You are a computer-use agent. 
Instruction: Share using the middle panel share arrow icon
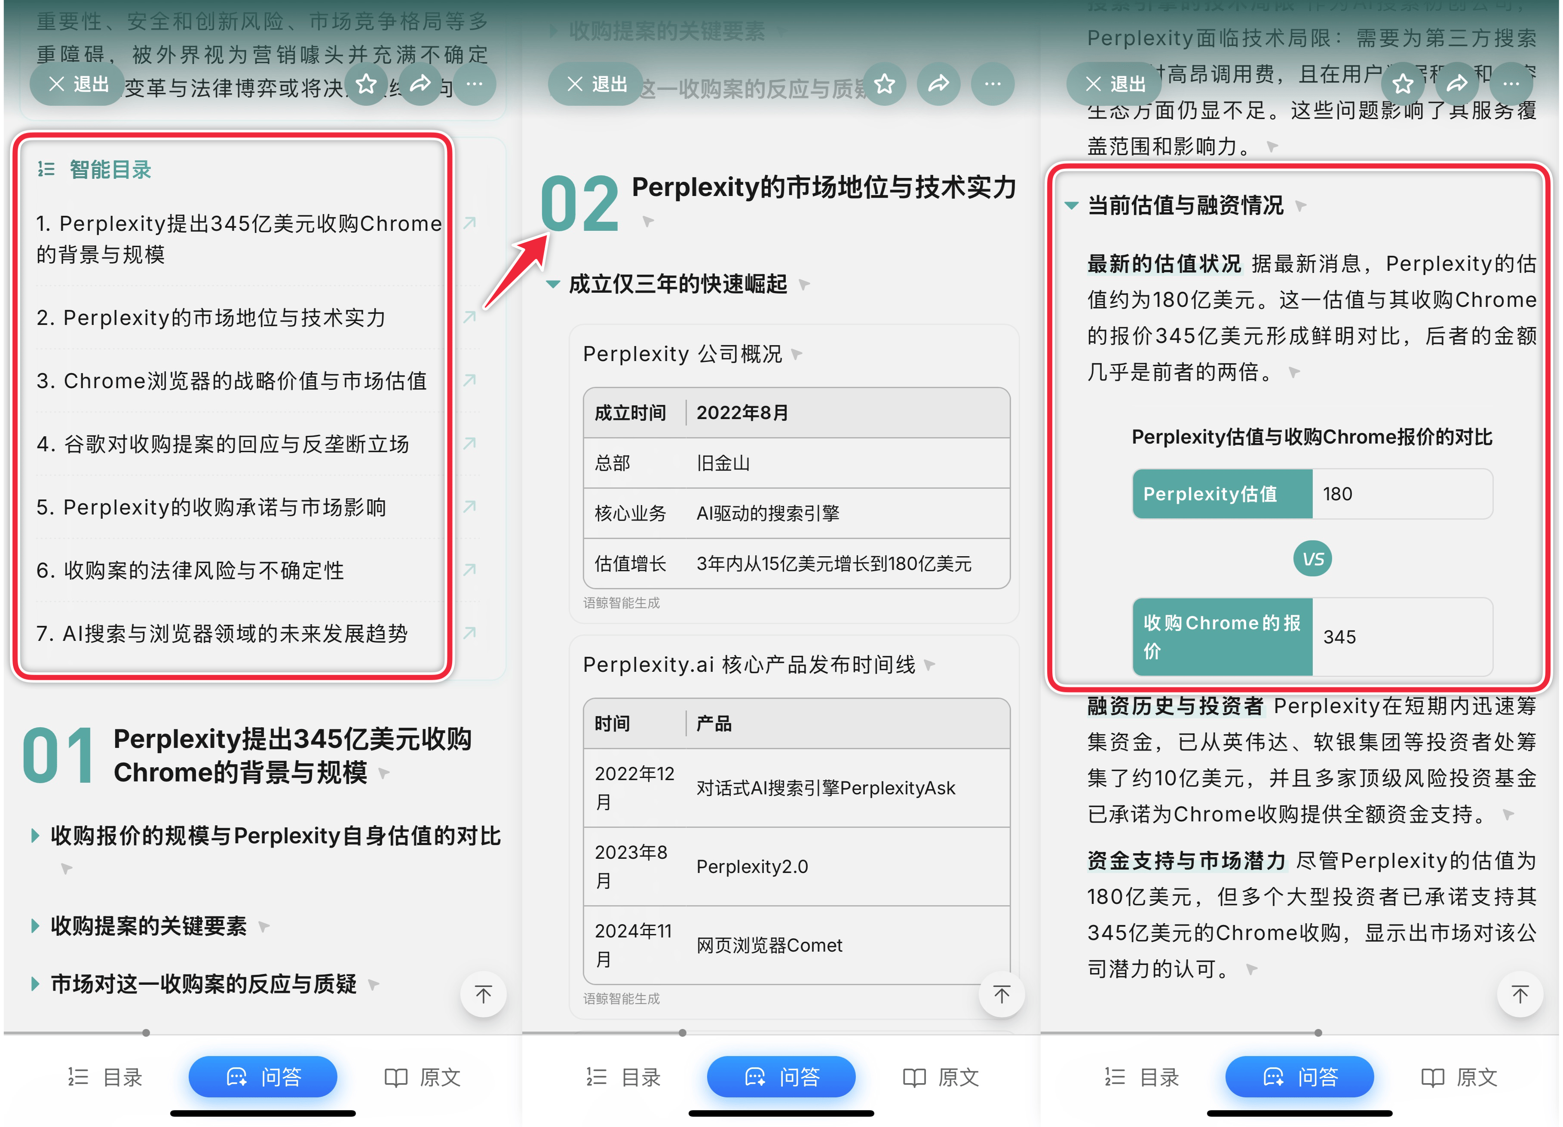pyautogui.click(x=939, y=84)
